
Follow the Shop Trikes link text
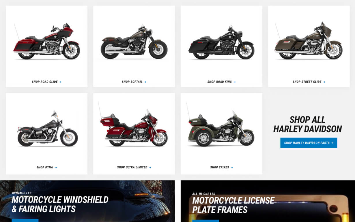pyautogui.click(x=220, y=168)
